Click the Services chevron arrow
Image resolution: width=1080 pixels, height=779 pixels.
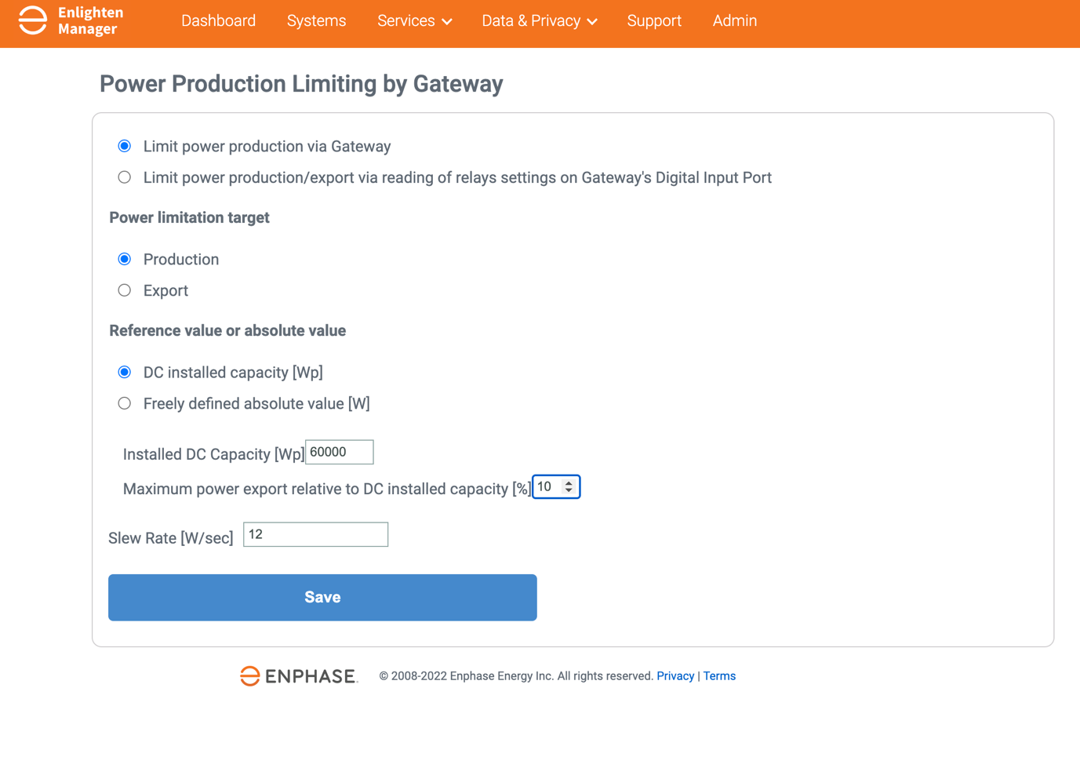click(x=447, y=22)
